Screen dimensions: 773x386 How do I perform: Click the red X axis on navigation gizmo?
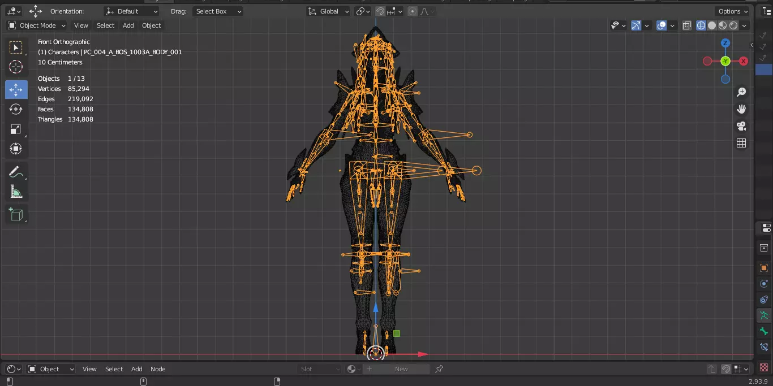(744, 61)
